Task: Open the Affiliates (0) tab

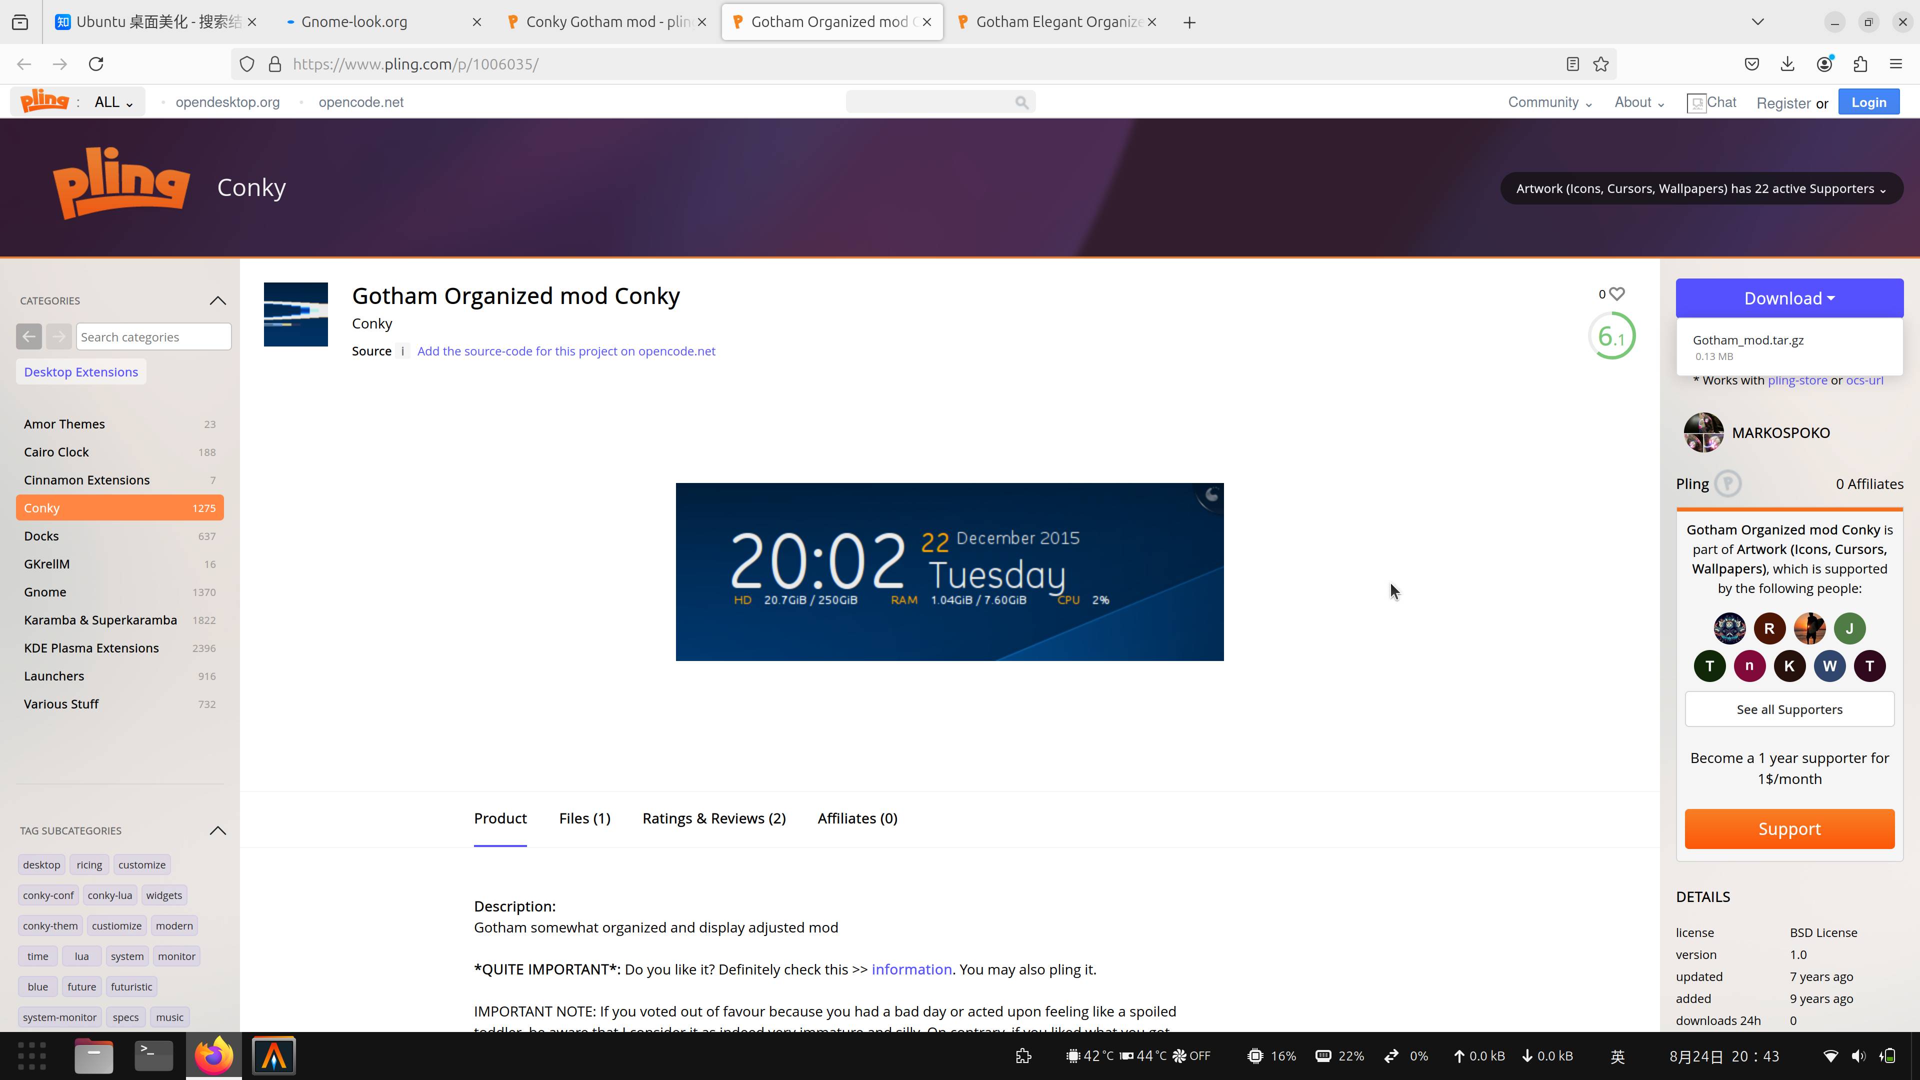Action: tap(857, 818)
